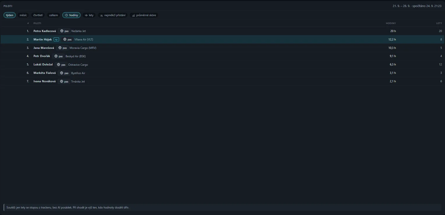This screenshot has height=215, width=445.
Task: Show průměrné skóre ranking
Action: click(144, 15)
